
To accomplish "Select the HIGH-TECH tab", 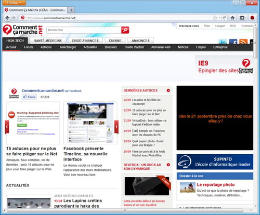I will 15,41.
